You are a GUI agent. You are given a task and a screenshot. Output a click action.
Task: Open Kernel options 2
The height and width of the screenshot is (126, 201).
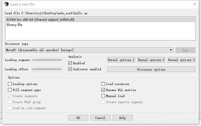(151, 60)
